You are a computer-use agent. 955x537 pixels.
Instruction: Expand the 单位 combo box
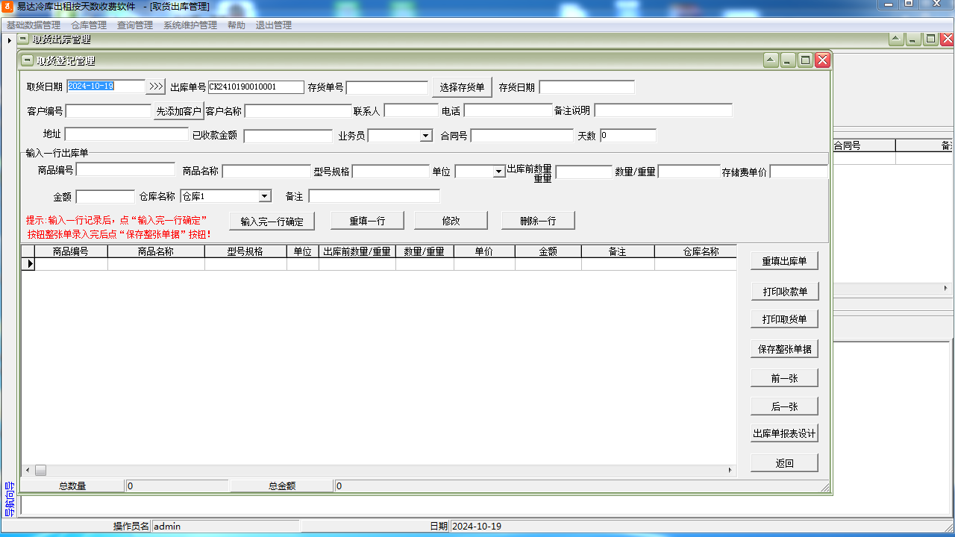tap(498, 172)
